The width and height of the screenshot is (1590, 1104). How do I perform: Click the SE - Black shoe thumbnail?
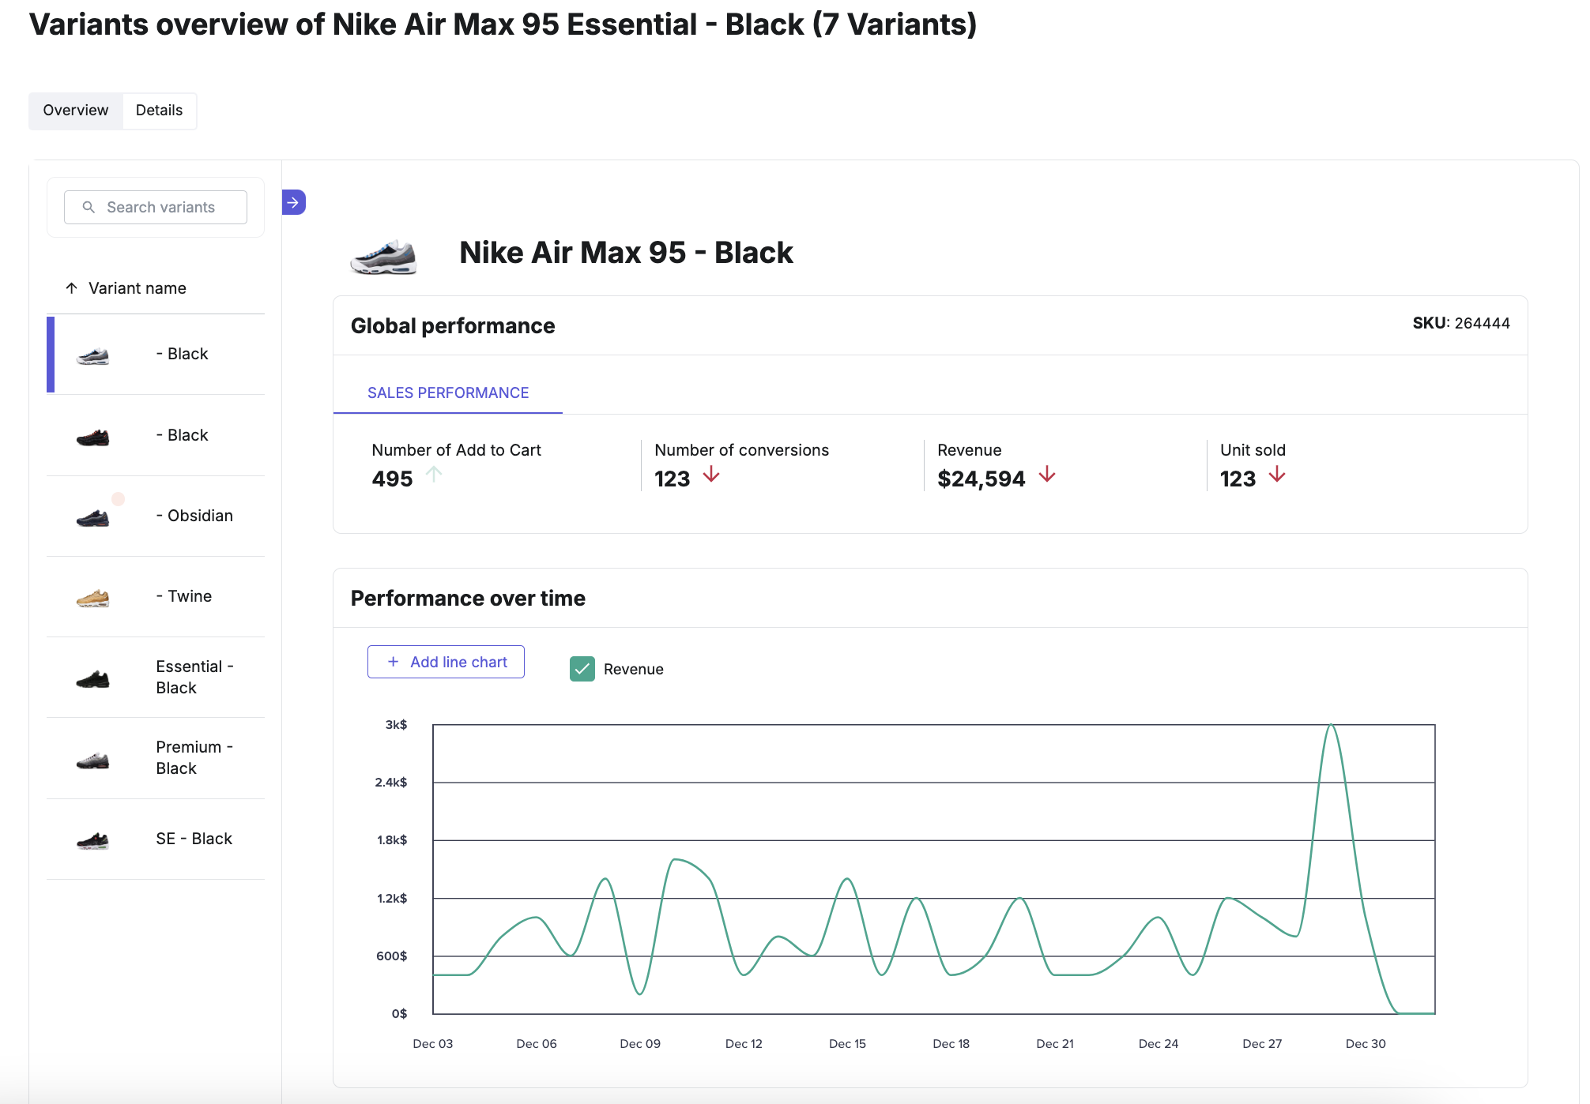point(92,840)
